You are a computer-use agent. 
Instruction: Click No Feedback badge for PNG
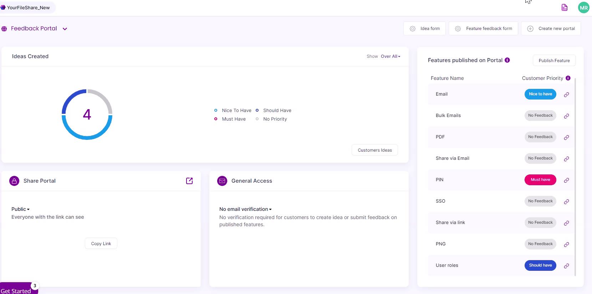click(540, 244)
